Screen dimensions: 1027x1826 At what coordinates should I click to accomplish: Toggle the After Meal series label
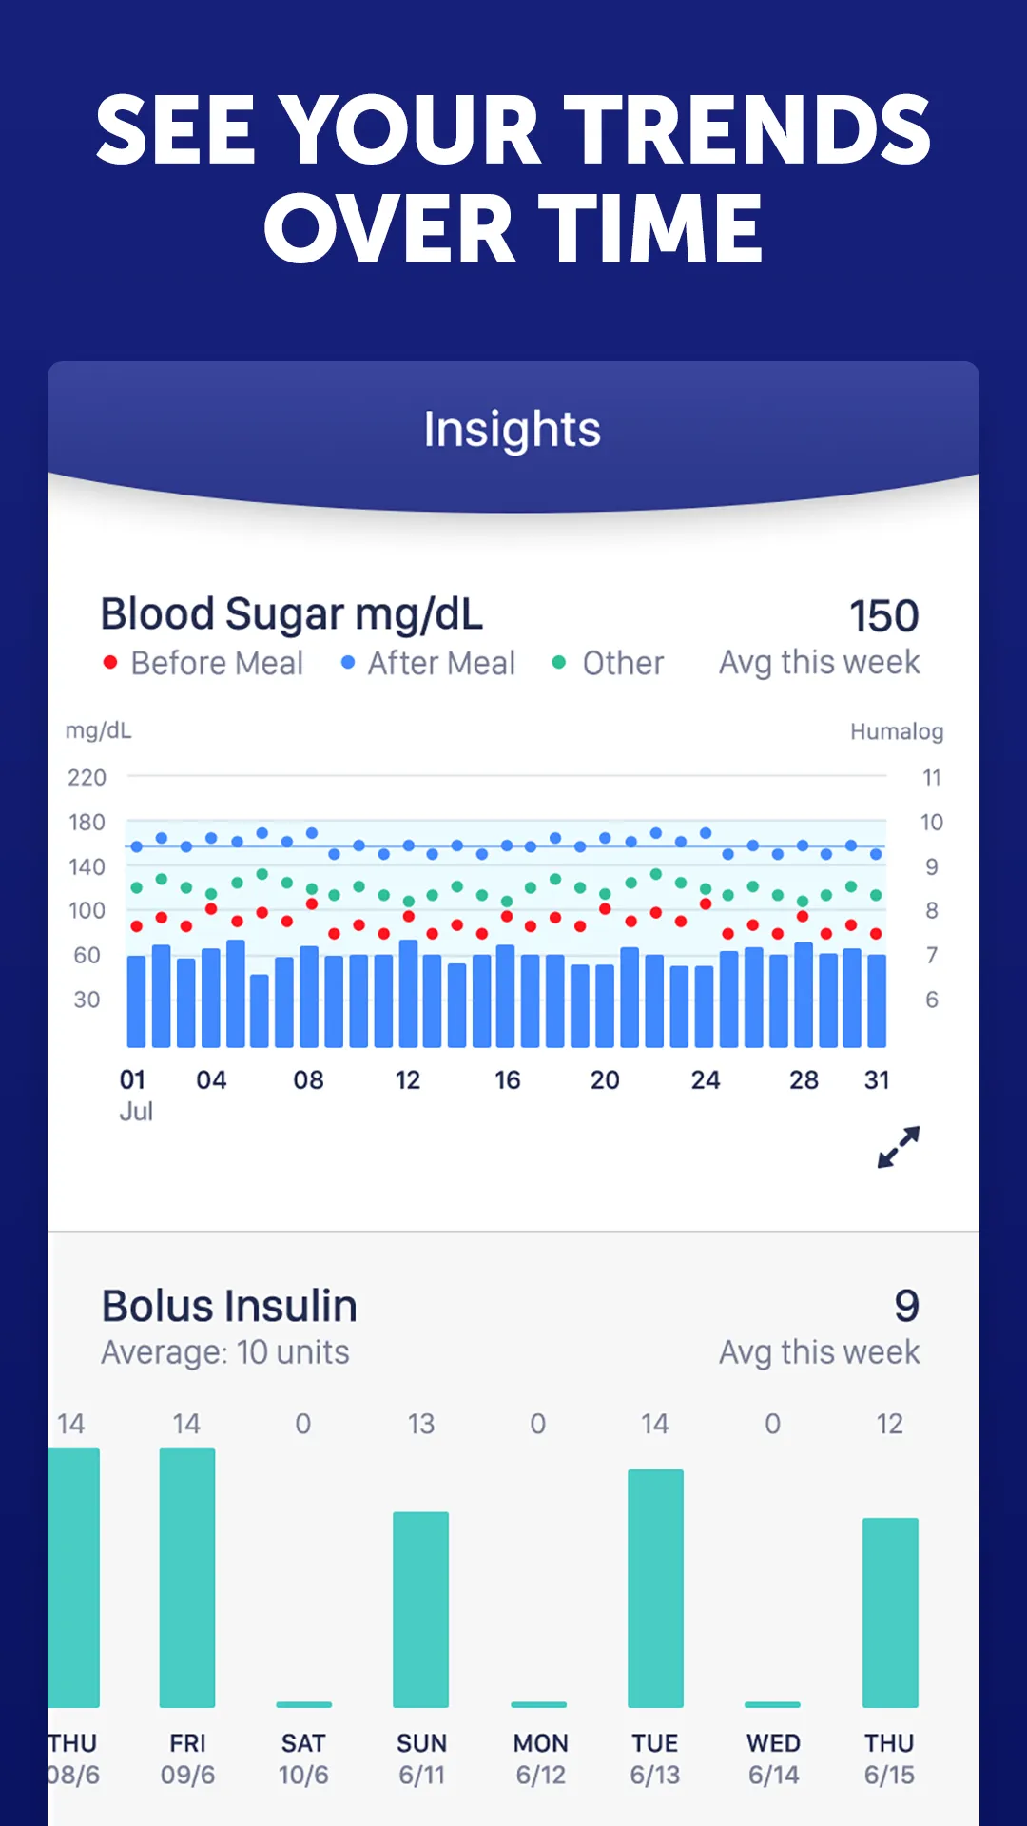click(x=441, y=663)
